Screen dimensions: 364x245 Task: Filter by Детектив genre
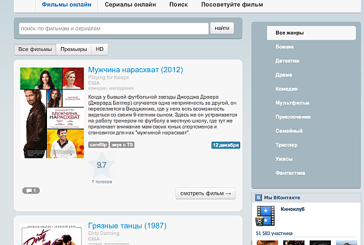[287, 61]
